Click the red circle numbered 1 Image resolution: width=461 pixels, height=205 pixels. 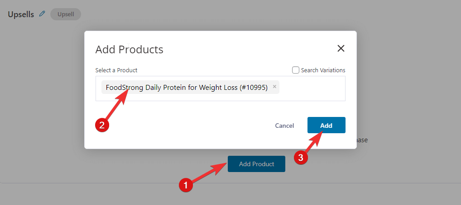point(186,185)
